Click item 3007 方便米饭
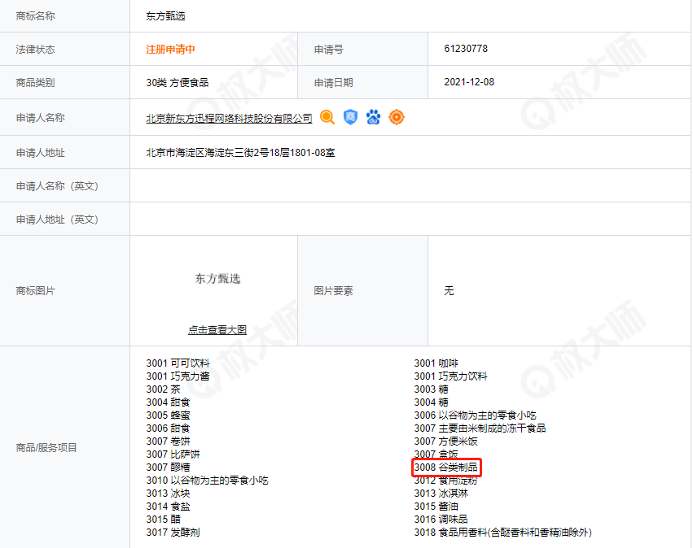693x548 pixels. [x=445, y=441]
